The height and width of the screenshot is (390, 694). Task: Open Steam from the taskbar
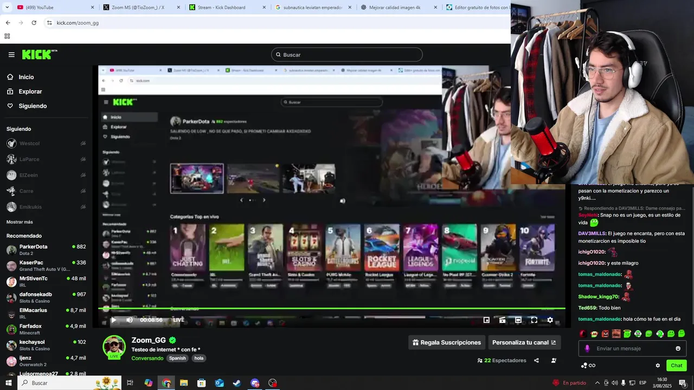coord(237,383)
